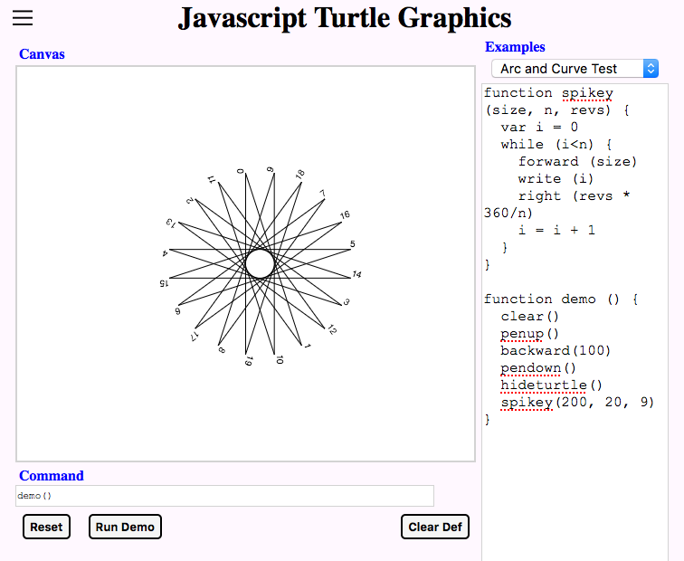The height and width of the screenshot is (561, 684).
Task: Open the Examples dropdown showing Arc and Curve Test
Action: click(575, 69)
